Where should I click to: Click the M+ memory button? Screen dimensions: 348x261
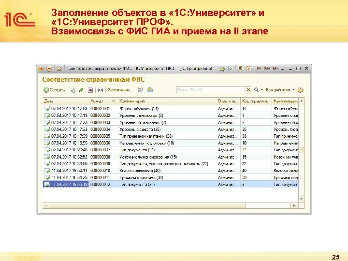(x=267, y=69)
